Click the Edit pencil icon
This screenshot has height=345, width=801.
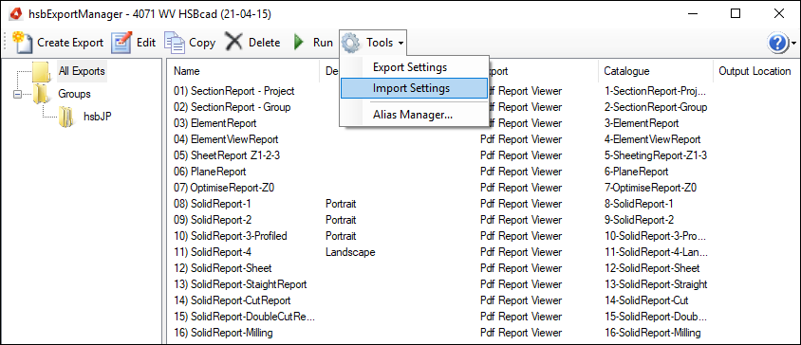pos(121,43)
